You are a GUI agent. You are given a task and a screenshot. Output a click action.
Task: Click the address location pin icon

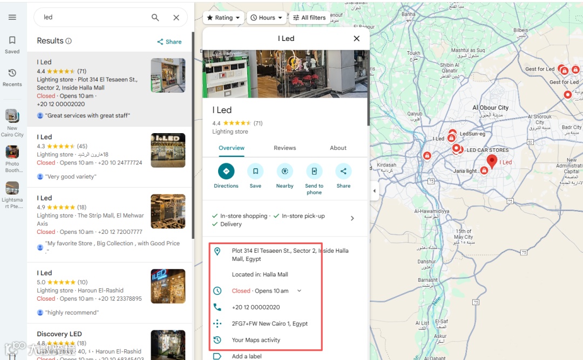click(x=218, y=251)
